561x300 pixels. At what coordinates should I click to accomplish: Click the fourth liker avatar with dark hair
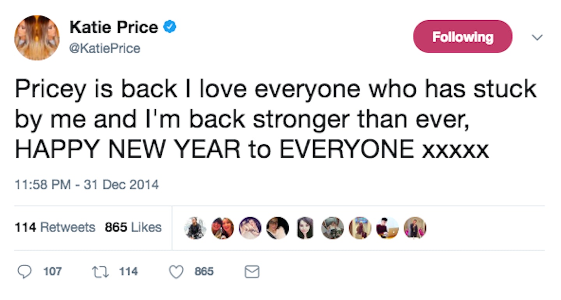[x=278, y=228]
